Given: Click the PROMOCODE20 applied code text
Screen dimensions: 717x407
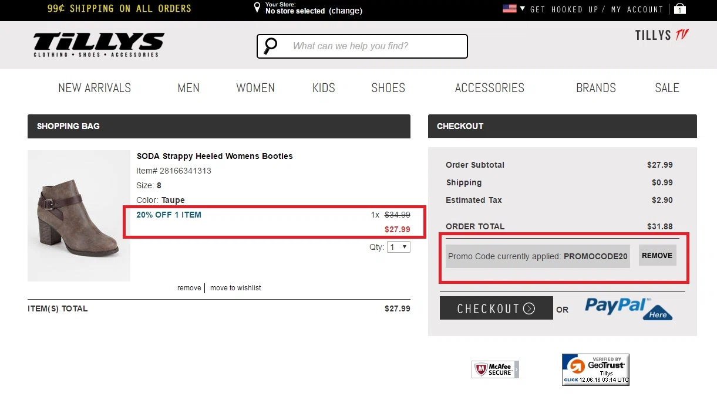Looking at the screenshot, I should coord(595,256).
